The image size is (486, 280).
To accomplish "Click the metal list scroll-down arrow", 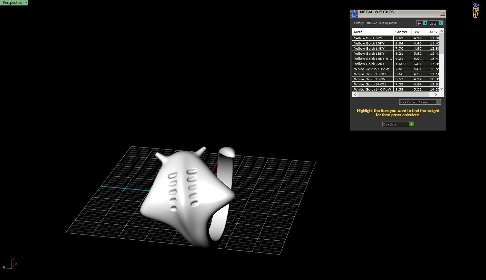I will [442, 89].
